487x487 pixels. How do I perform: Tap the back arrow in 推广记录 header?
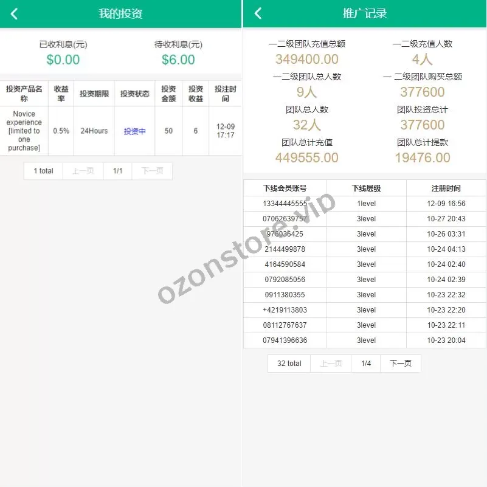point(258,13)
